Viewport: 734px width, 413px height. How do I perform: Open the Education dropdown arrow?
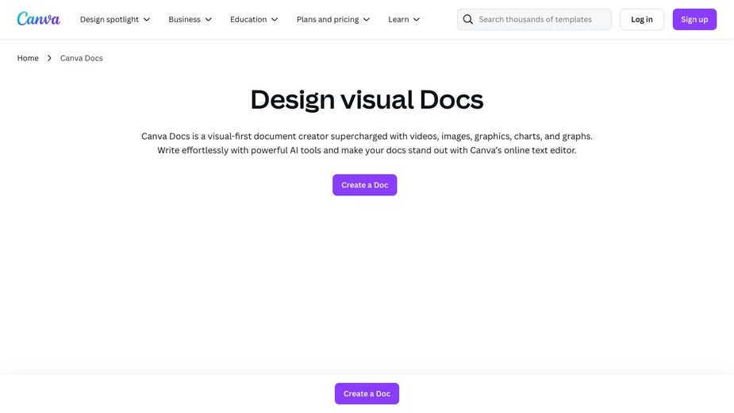(x=275, y=19)
